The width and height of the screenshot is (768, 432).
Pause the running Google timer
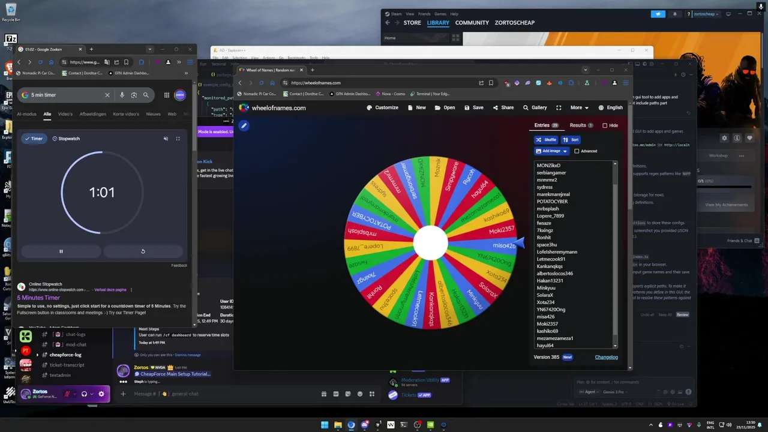(x=61, y=251)
